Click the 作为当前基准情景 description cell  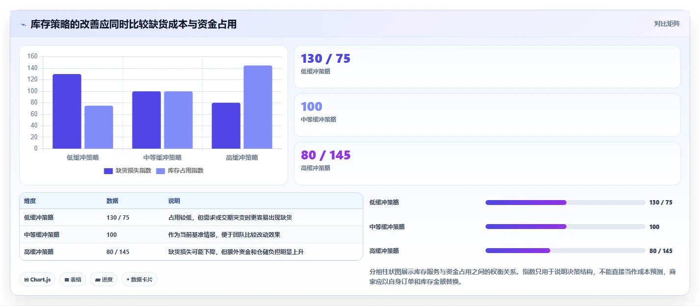point(224,234)
